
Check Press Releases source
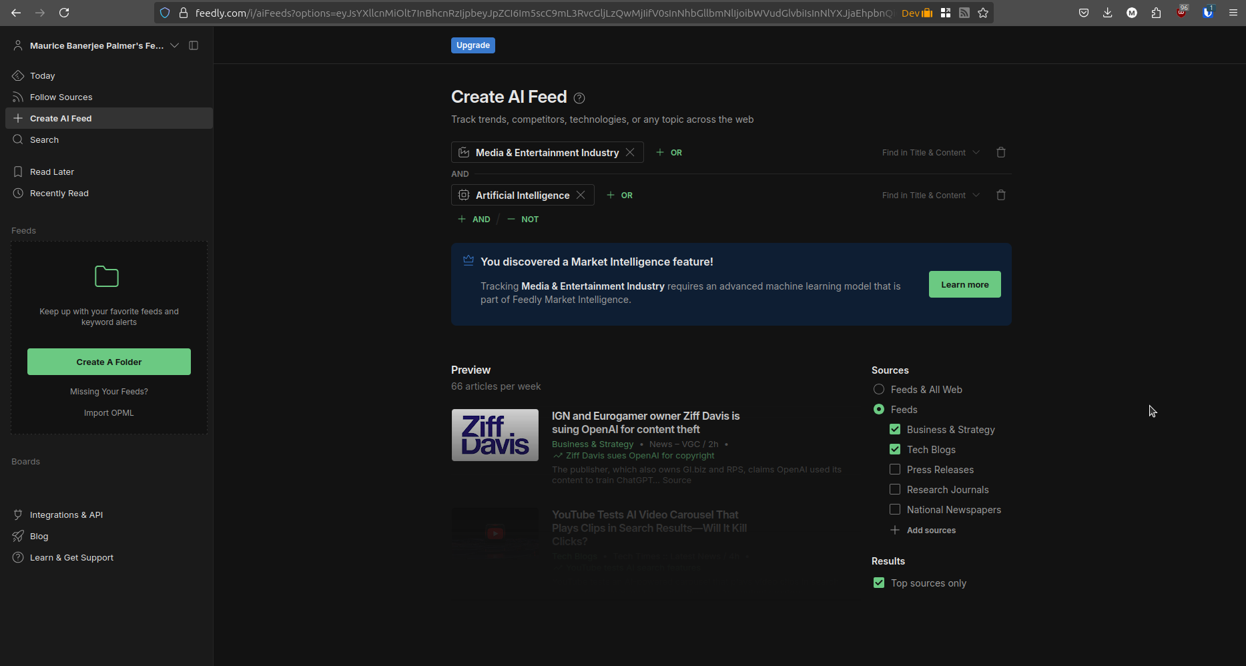tap(895, 469)
